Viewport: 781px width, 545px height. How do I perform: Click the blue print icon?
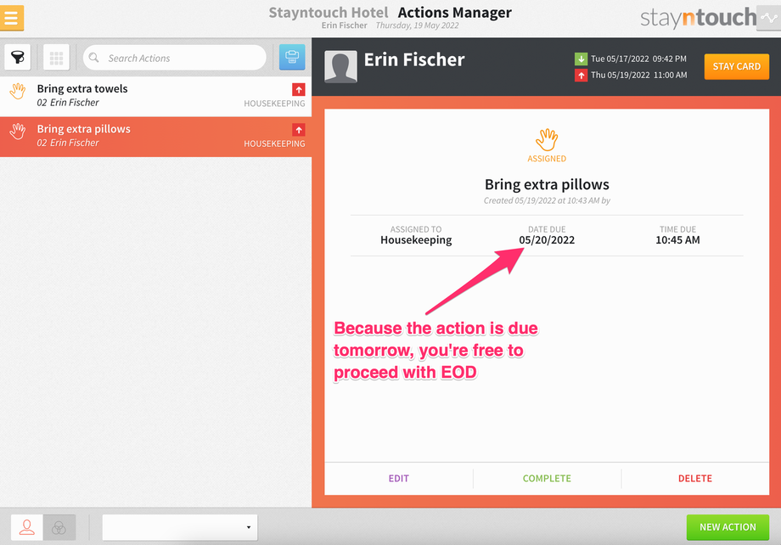pyautogui.click(x=292, y=57)
